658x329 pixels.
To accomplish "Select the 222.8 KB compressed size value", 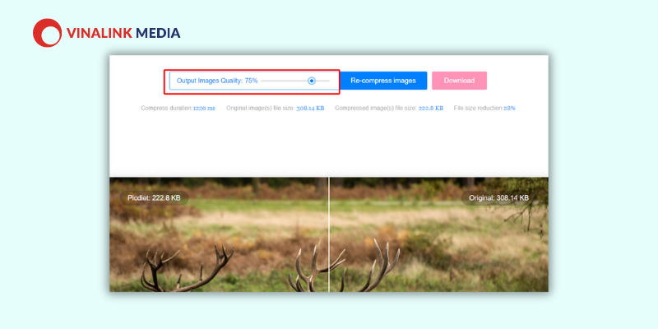I will tap(430, 109).
